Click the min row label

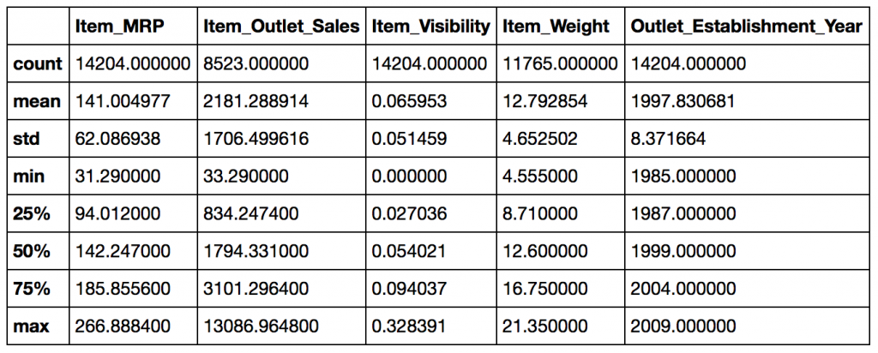[x=30, y=176]
